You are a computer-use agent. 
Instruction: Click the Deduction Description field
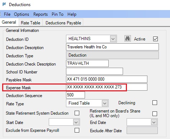(x=112, y=47)
